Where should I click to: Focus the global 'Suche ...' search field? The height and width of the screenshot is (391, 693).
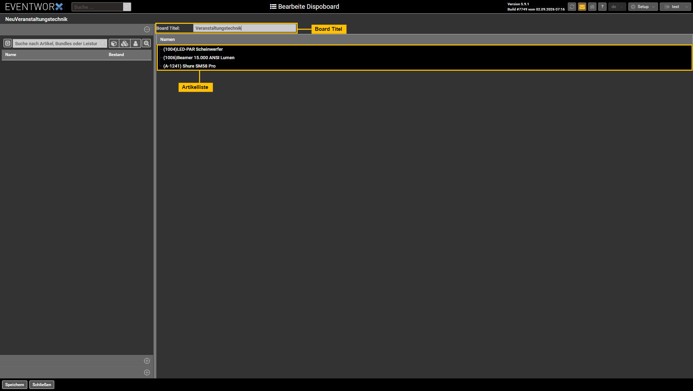coord(98,7)
